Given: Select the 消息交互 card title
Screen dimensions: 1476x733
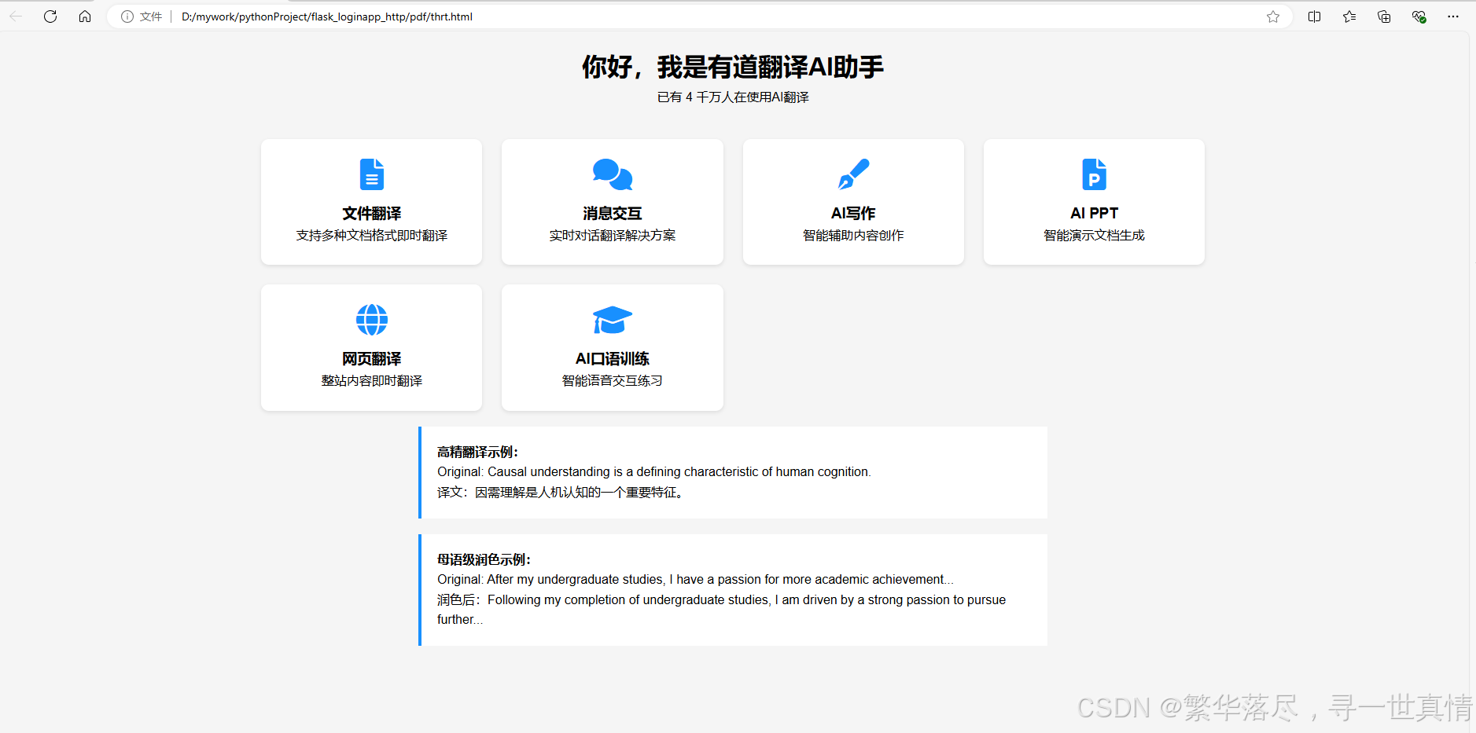Looking at the screenshot, I should [x=613, y=214].
